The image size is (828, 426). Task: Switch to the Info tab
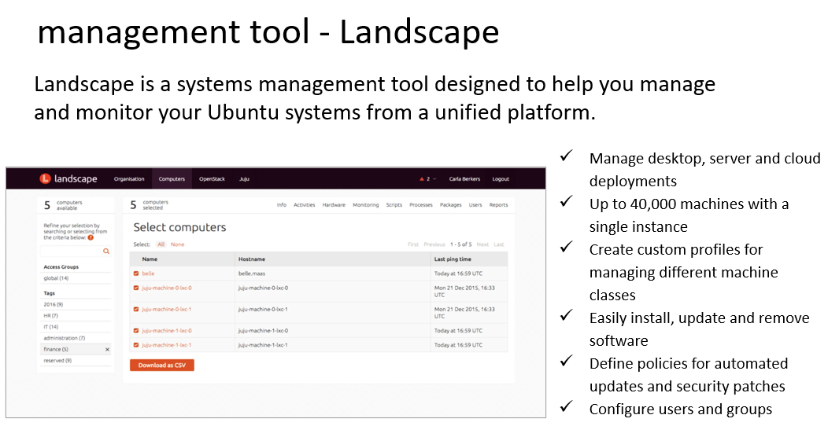pyautogui.click(x=282, y=205)
